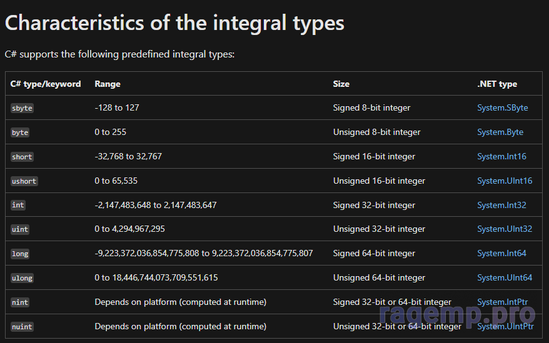Open the System.IntPtr link
The image size is (549, 343).
pyautogui.click(x=502, y=302)
